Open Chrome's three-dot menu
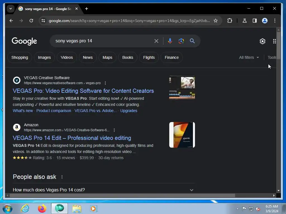Screen dimensions: 286x214 coord(275,21)
